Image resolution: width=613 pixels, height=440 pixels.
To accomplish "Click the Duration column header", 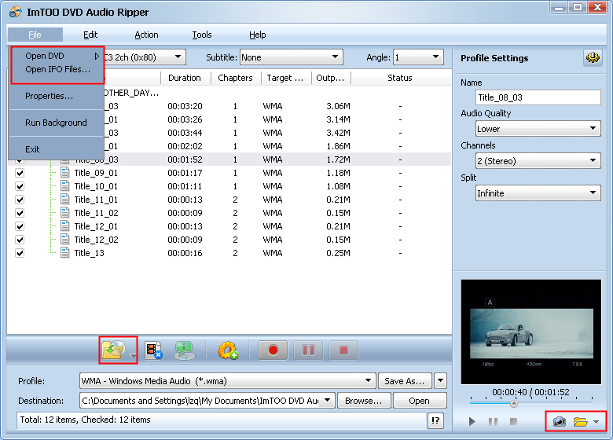I will (185, 78).
